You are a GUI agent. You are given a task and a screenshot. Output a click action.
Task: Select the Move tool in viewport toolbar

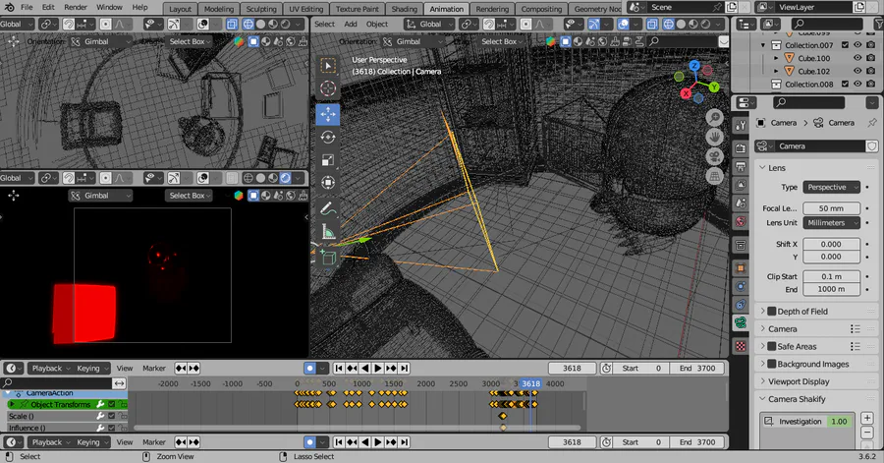[x=327, y=114]
